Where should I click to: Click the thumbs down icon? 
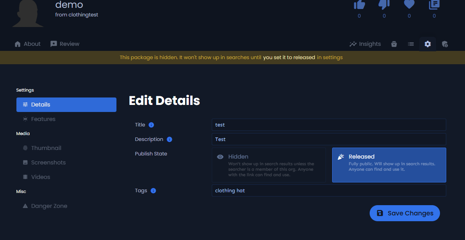(x=384, y=4)
